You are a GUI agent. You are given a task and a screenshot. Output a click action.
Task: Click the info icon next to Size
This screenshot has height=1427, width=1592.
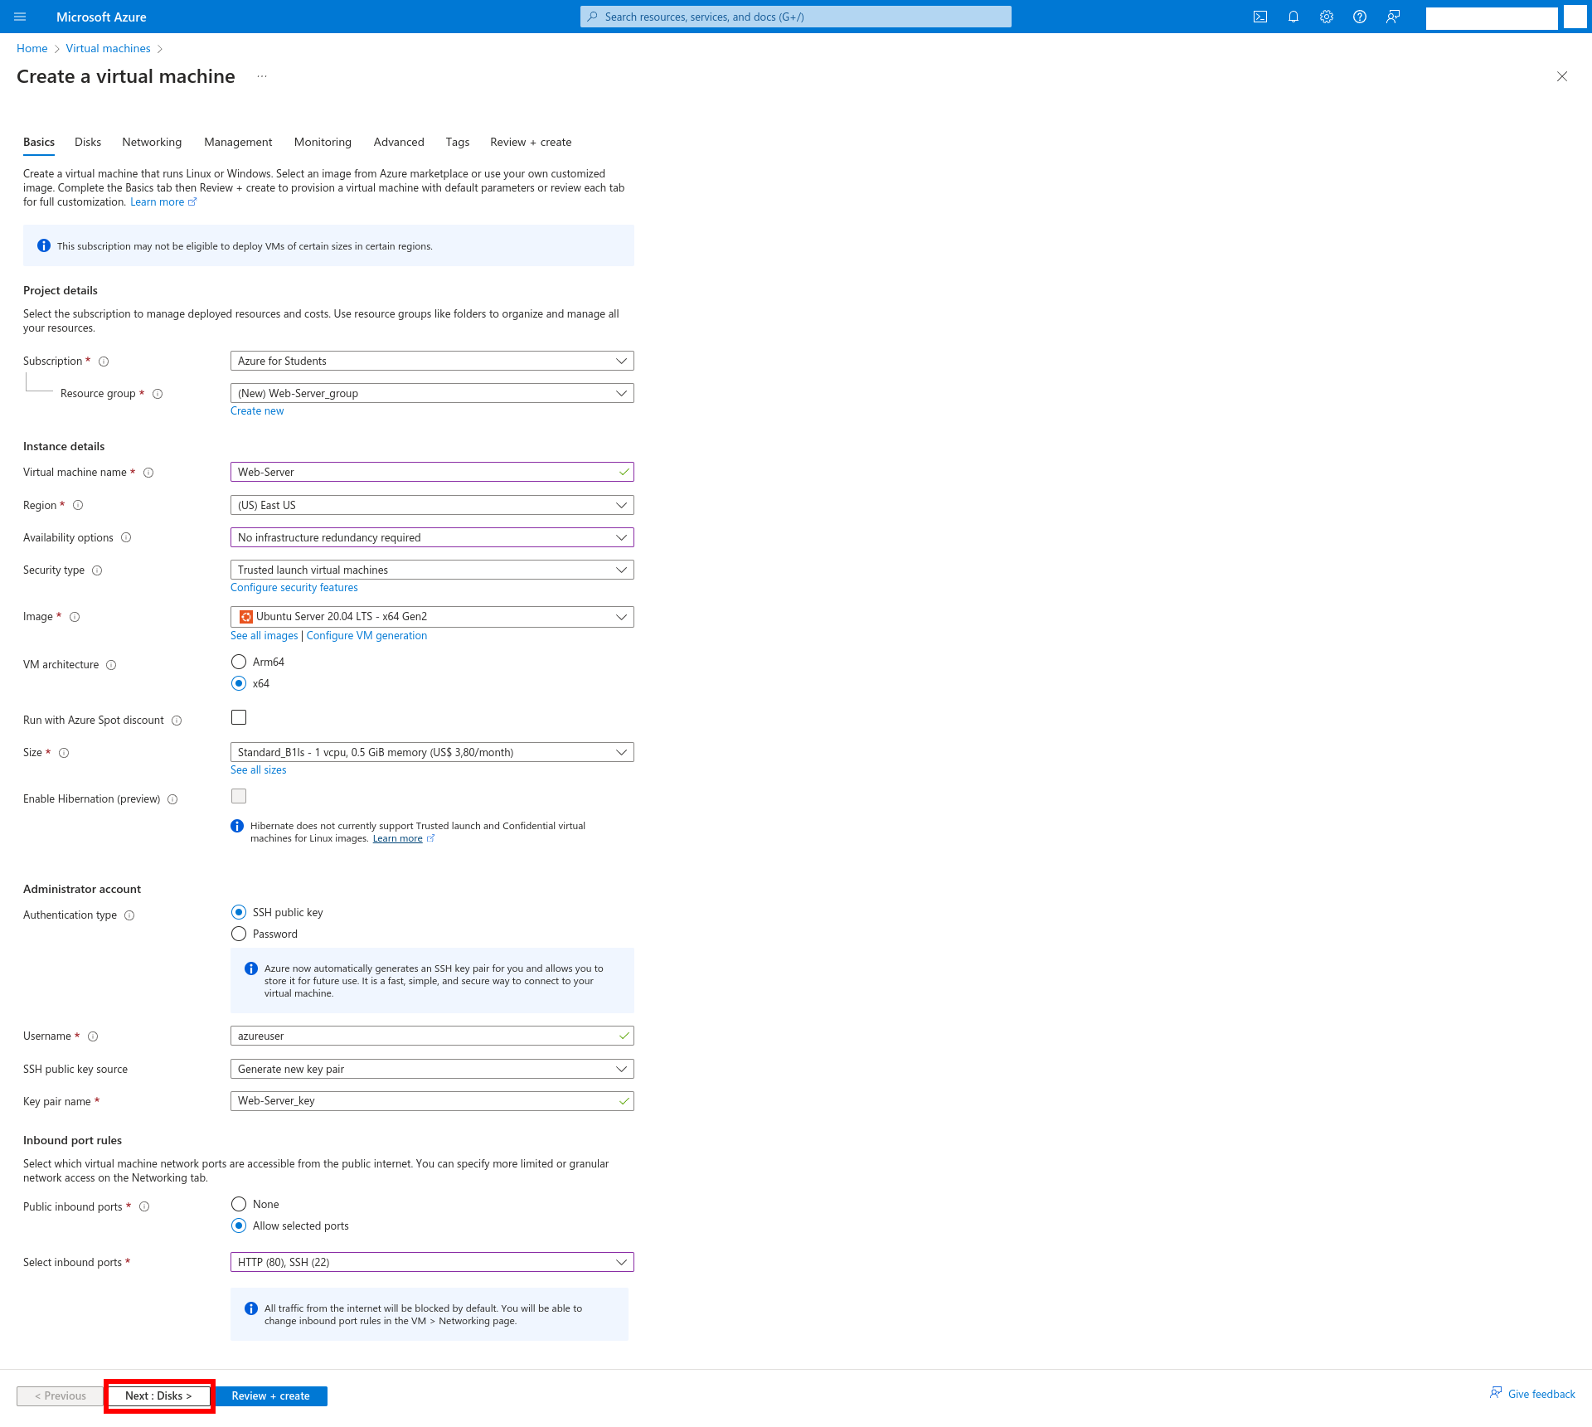pos(64,753)
